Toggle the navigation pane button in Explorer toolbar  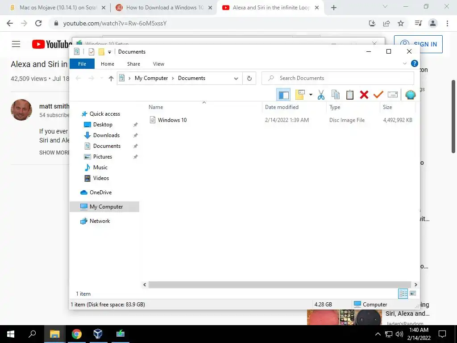tap(283, 95)
